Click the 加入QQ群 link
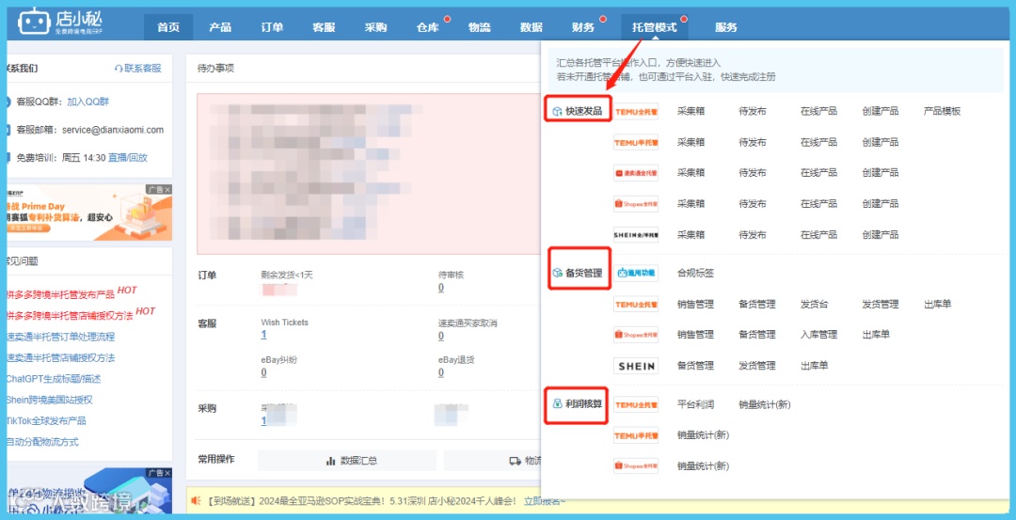The width and height of the screenshot is (1016, 520). coord(88,102)
